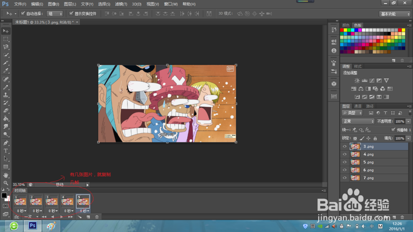This screenshot has width=413, height=232.
Task: Toggle the Auto-Select checkbox
Action: click(23, 13)
